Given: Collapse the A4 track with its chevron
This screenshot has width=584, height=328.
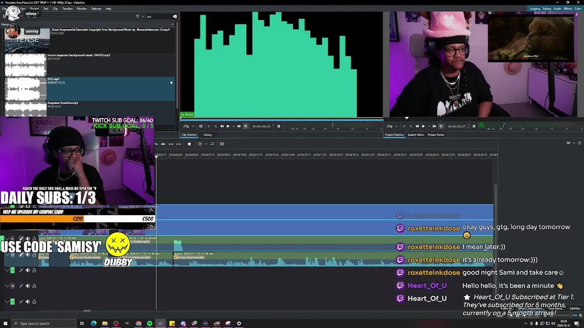Looking at the screenshot, I should tap(6, 286).
